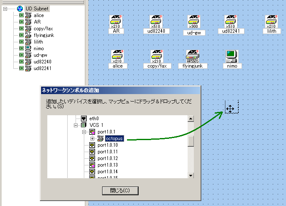Screen dimensions: 286x206
Task: Select the flyingjunk AR550S router on map
Action: tap(193, 56)
